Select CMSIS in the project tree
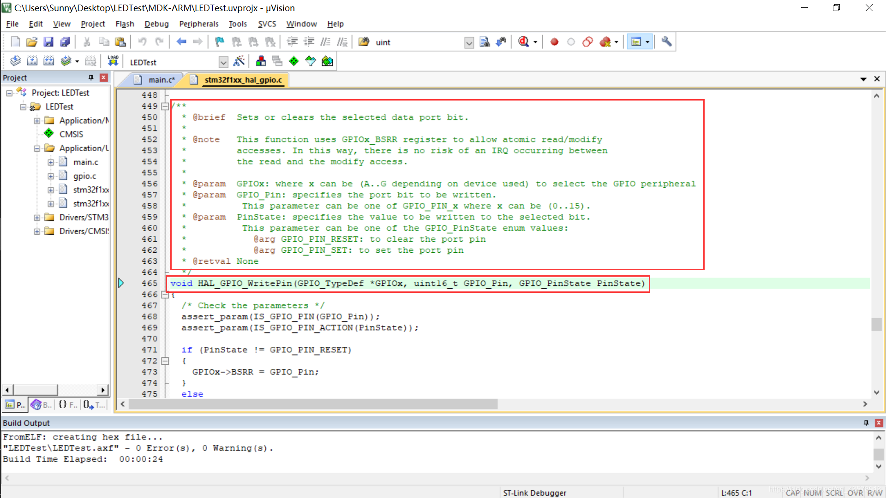This screenshot has width=886, height=498. pos(71,134)
